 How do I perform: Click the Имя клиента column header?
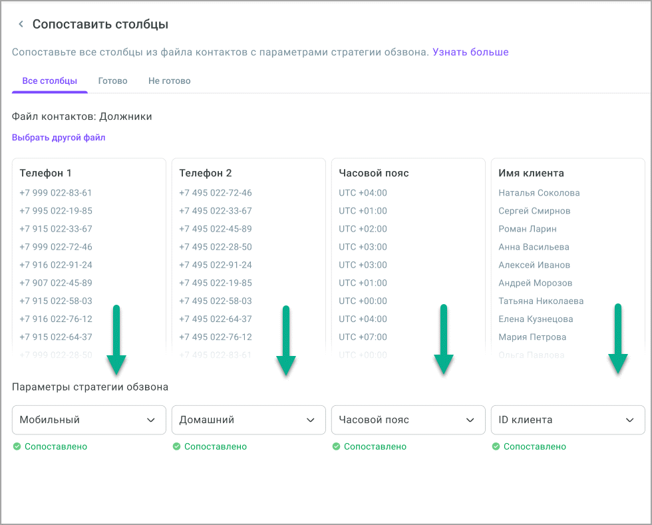pos(531,173)
